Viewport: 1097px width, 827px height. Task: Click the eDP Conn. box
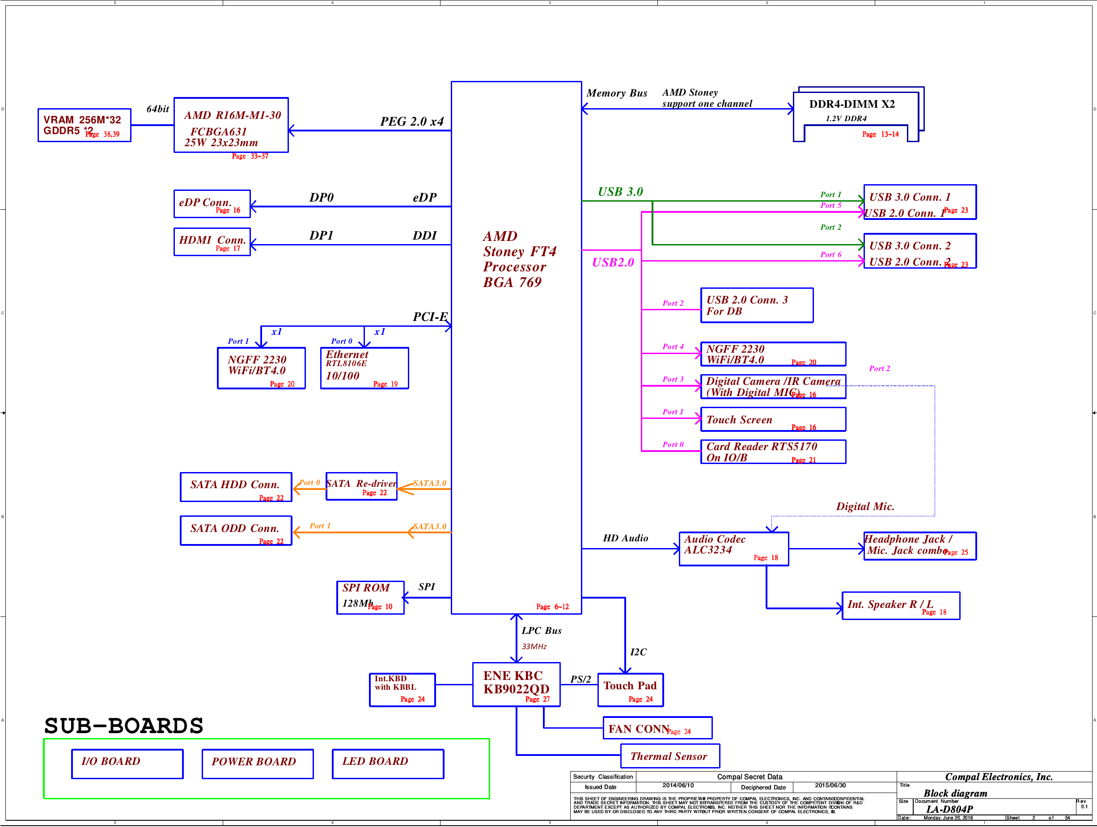[212, 204]
